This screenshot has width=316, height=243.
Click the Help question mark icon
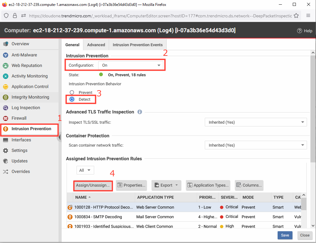(x=300, y=31)
